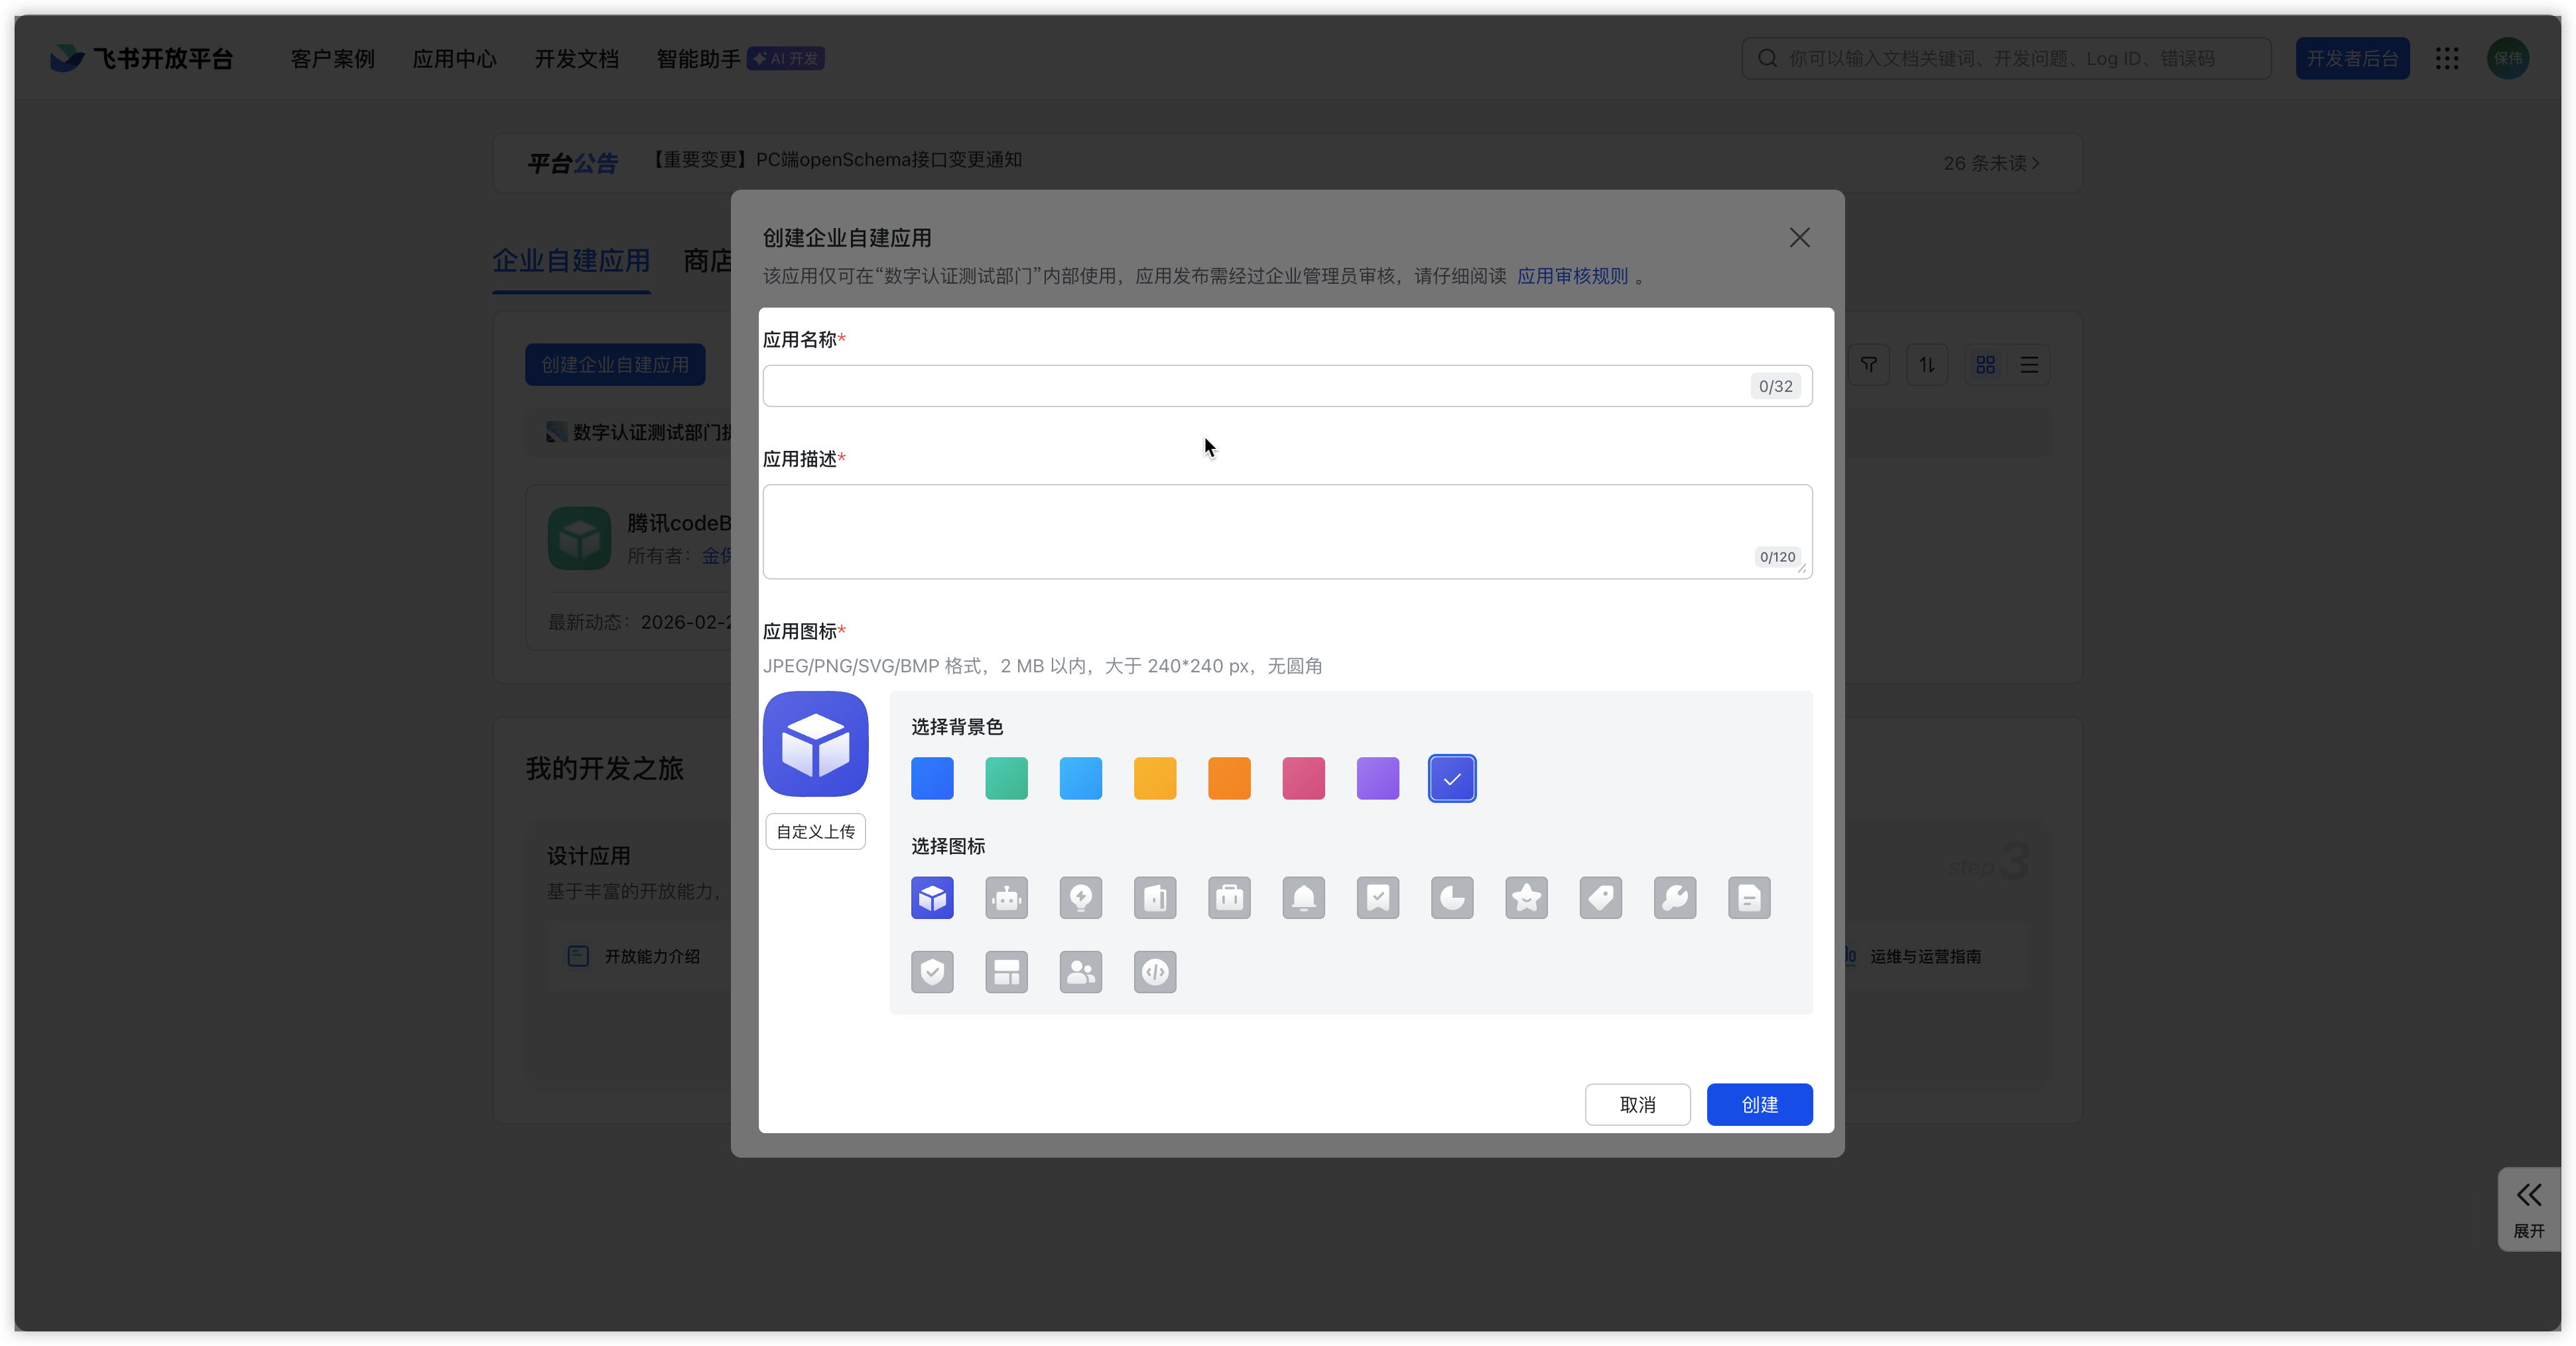Pick the pink background color swatch

[1303, 778]
